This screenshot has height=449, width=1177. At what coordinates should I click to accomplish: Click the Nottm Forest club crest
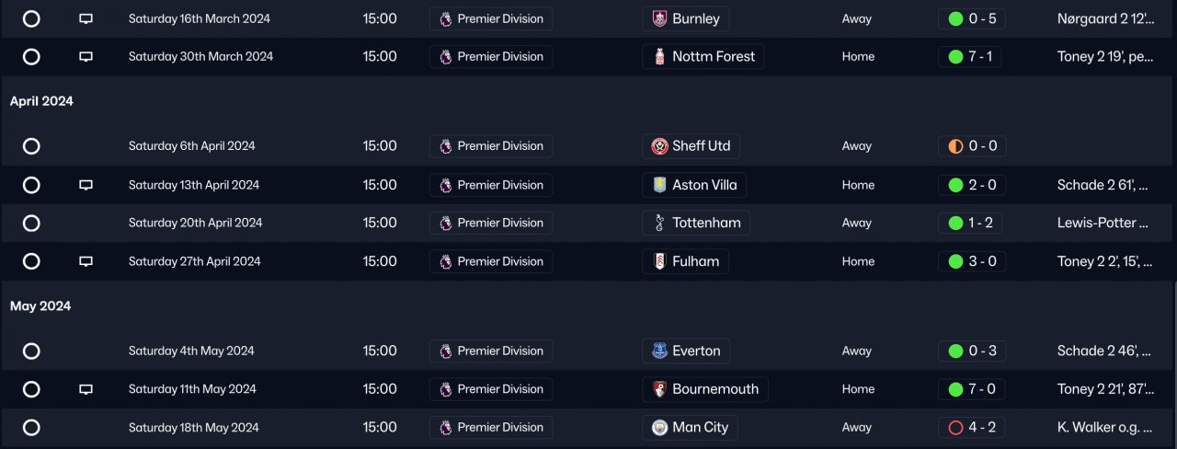click(658, 56)
